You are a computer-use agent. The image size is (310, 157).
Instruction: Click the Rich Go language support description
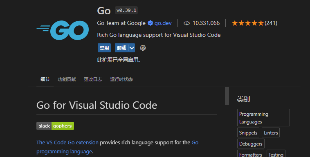pyautogui.click(x=159, y=35)
